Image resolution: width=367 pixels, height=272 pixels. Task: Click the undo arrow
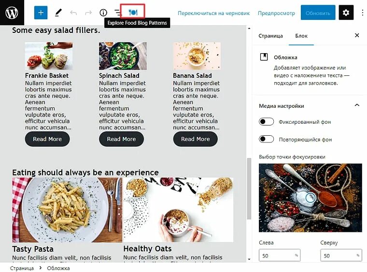coord(73,13)
